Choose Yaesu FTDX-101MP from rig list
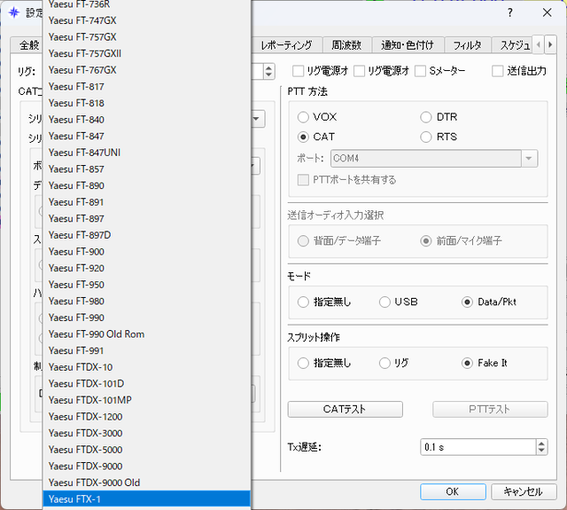 [x=146, y=400]
